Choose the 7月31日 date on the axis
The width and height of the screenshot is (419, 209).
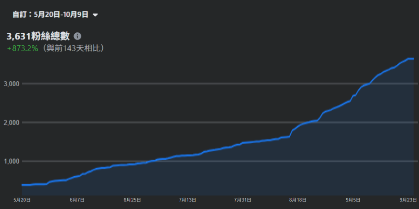coord(243,200)
